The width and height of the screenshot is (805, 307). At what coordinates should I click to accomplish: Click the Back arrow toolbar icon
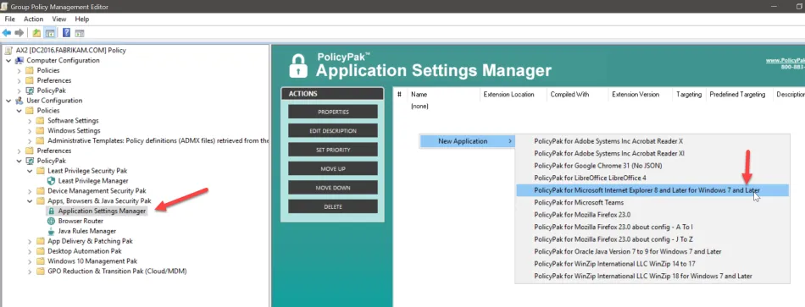coord(7,33)
